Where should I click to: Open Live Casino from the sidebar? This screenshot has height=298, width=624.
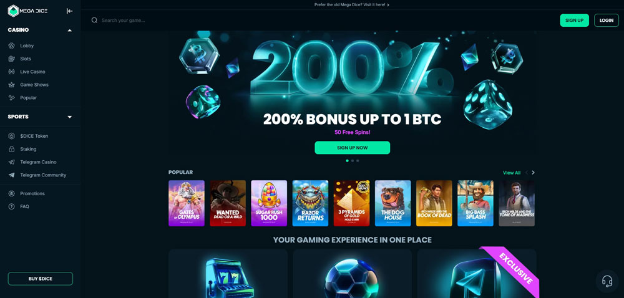tap(32, 72)
